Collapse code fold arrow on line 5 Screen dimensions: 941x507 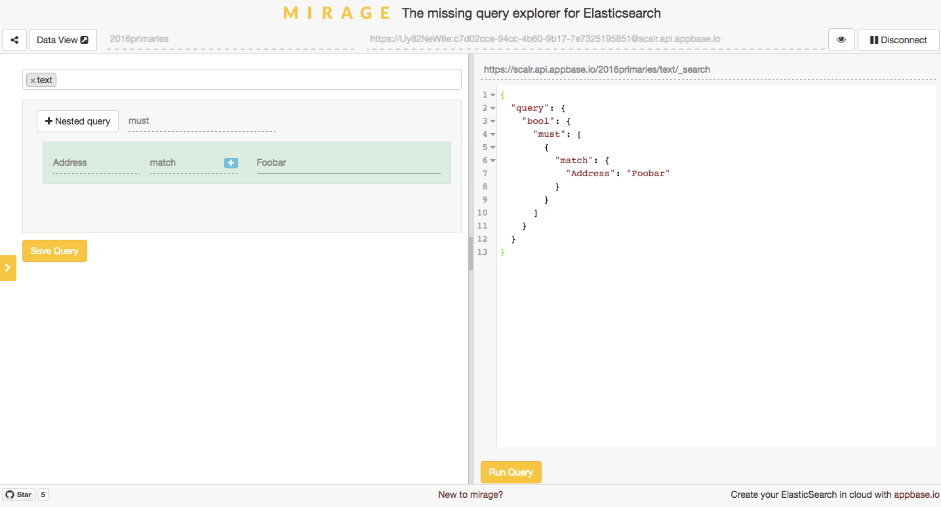coord(492,147)
